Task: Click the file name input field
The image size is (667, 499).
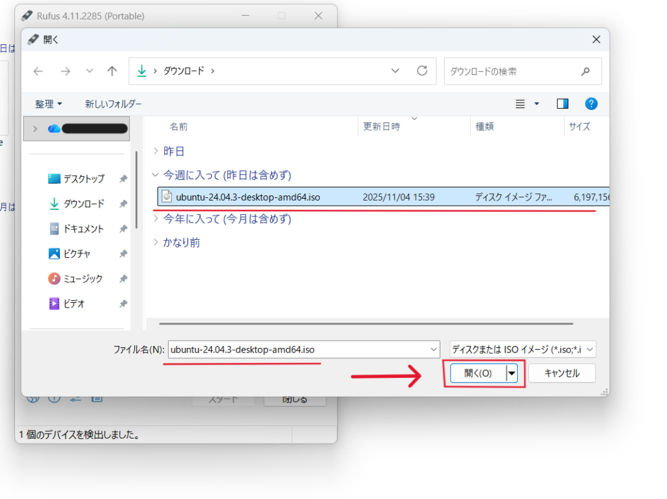Action: pos(298,350)
